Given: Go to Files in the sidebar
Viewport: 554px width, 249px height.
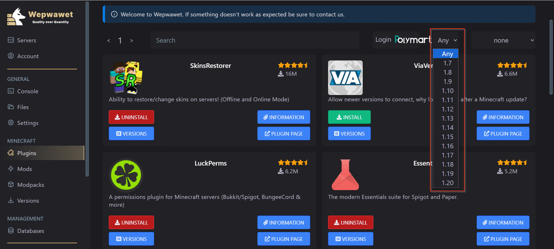Looking at the screenshot, I should pos(18,107).
